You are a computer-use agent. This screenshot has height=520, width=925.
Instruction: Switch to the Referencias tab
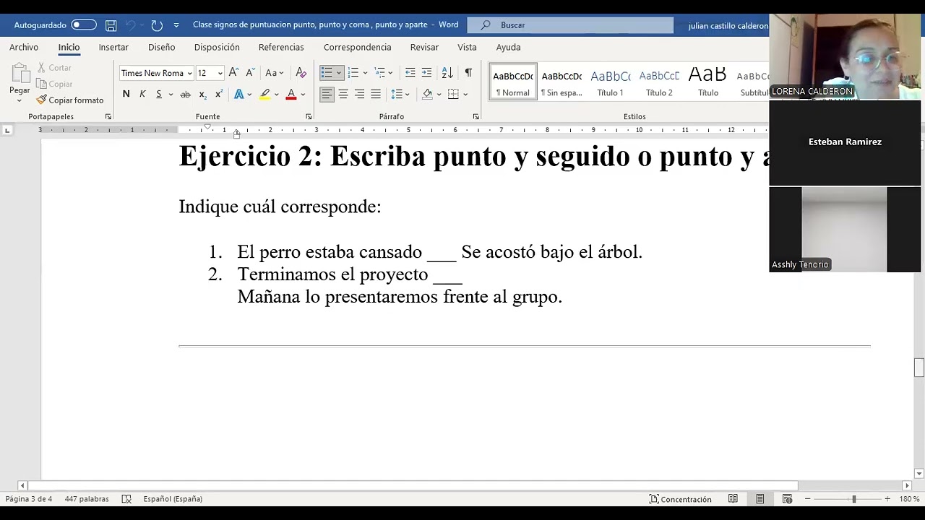pos(281,47)
